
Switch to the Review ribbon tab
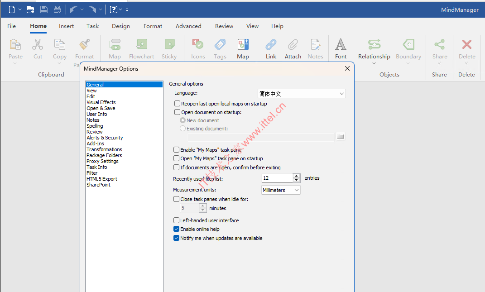[224, 26]
